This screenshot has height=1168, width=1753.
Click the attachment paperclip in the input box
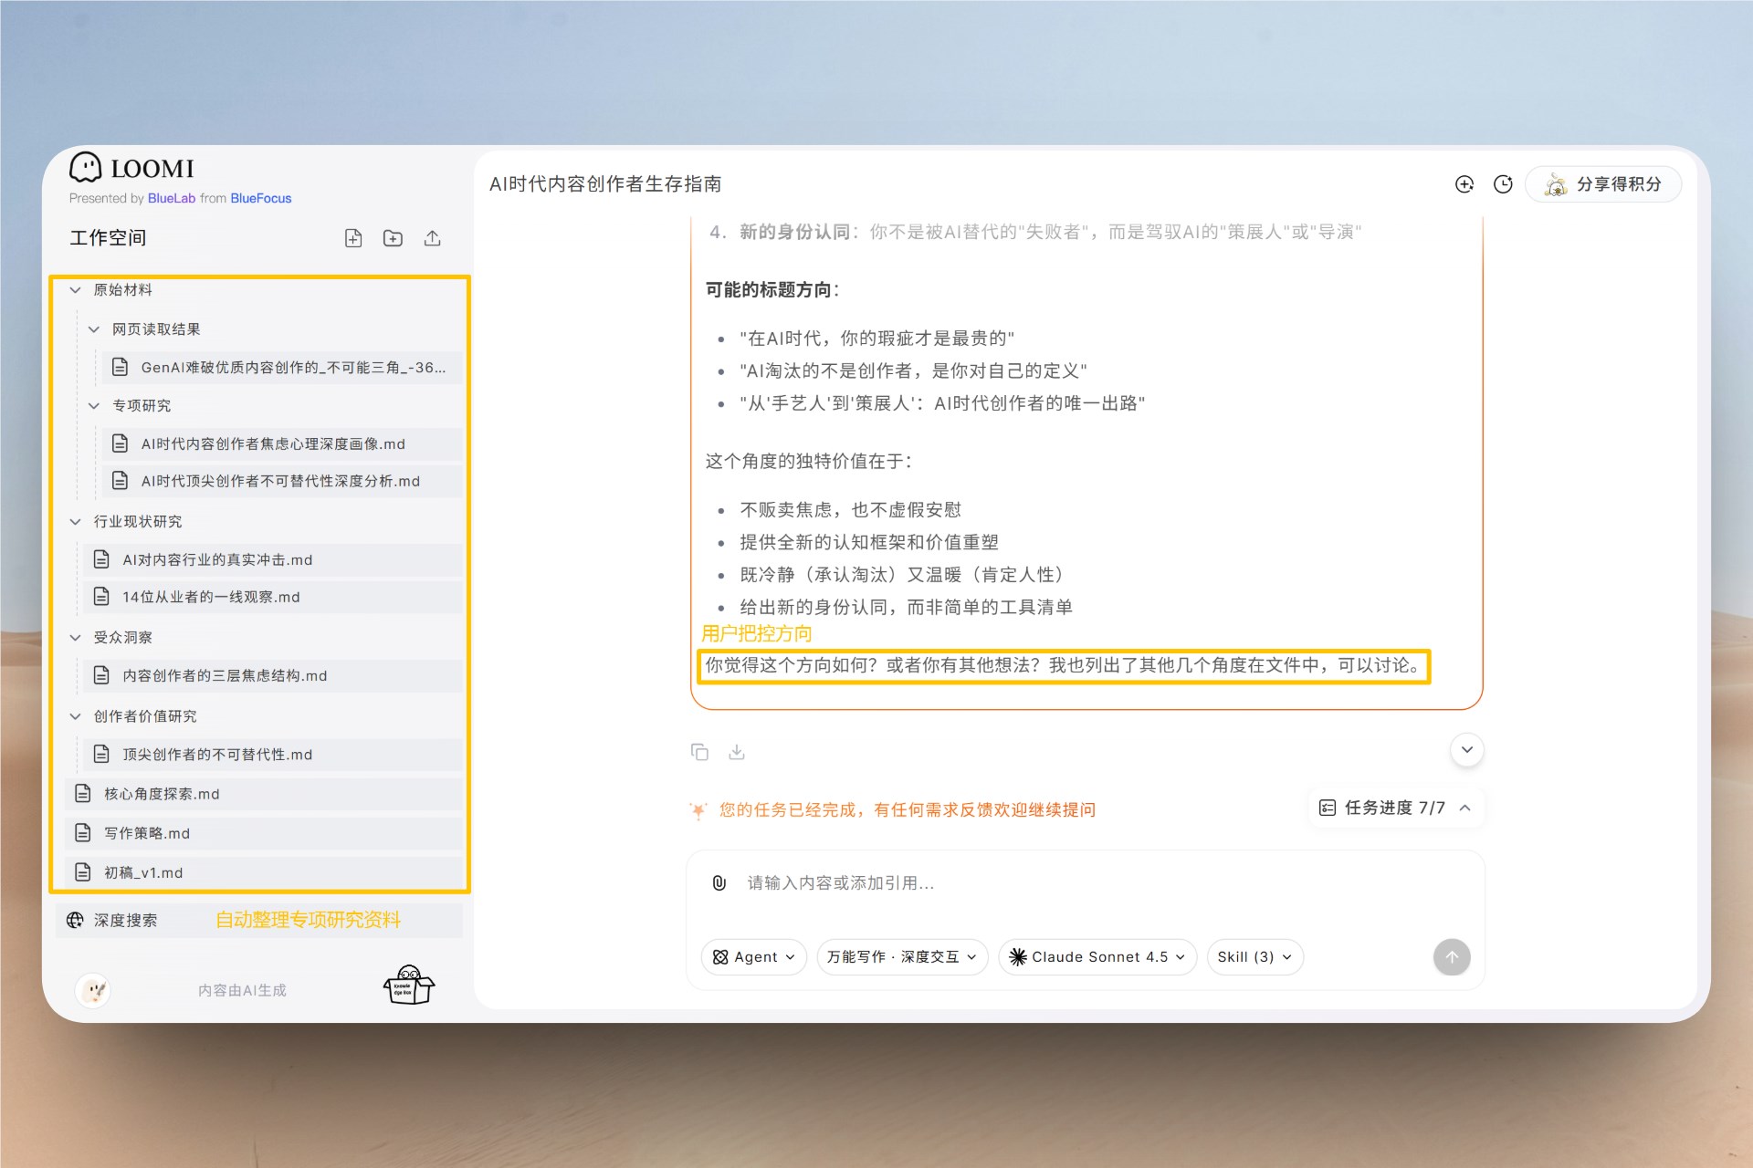pyautogui.click(x=718, y=882)
